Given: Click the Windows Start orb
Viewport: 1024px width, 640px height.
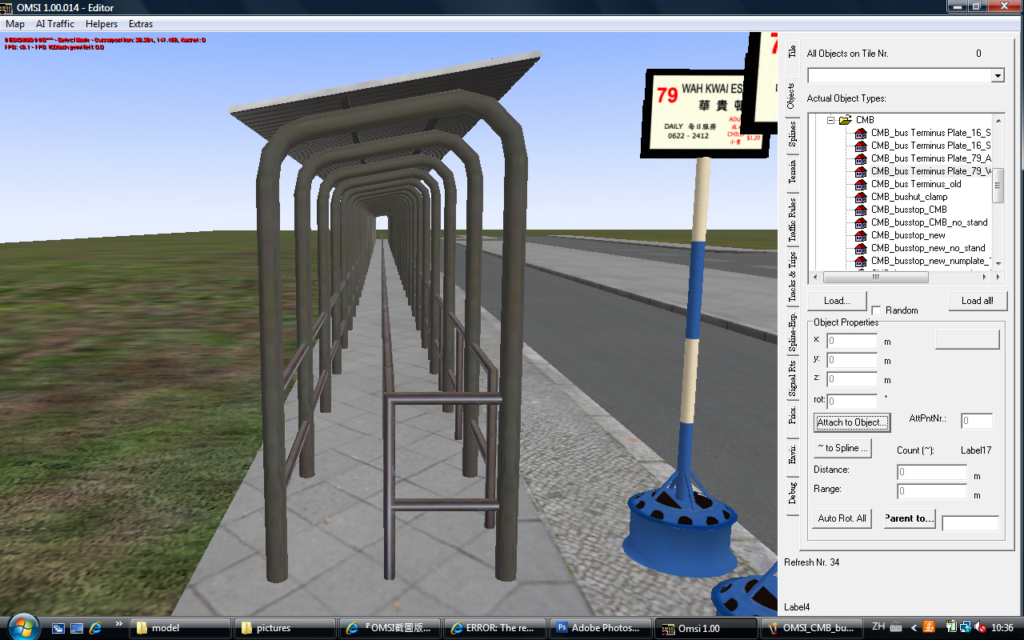Looking at the screenshot, I should coord(22,626).
